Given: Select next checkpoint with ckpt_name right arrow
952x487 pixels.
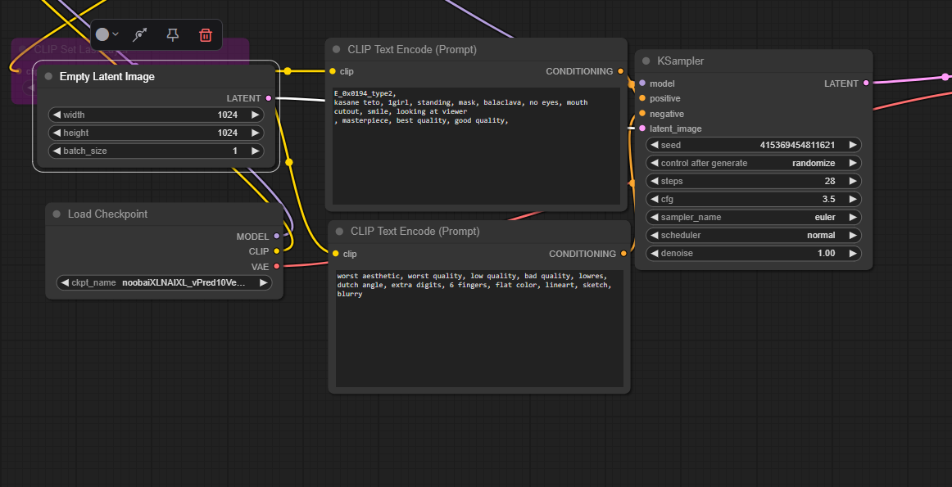Looking at the screenshot, I should [x=264, y=282].
